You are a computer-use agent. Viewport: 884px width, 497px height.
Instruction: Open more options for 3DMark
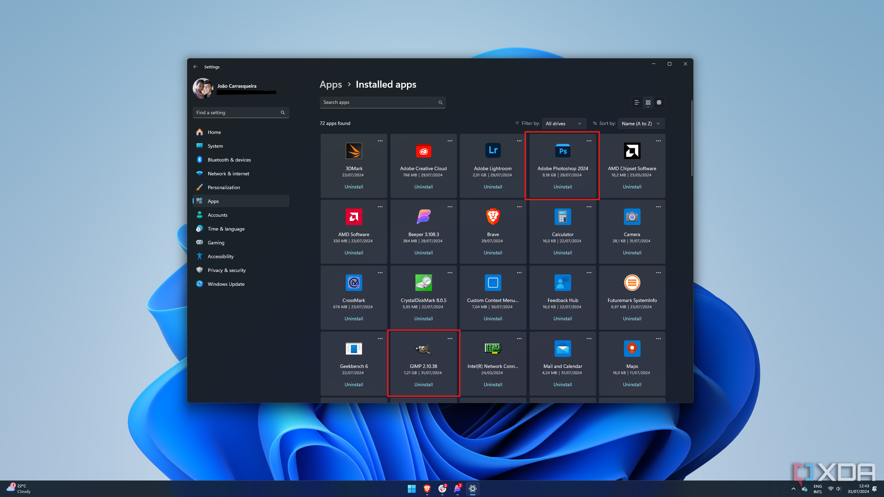pos(380,141)
